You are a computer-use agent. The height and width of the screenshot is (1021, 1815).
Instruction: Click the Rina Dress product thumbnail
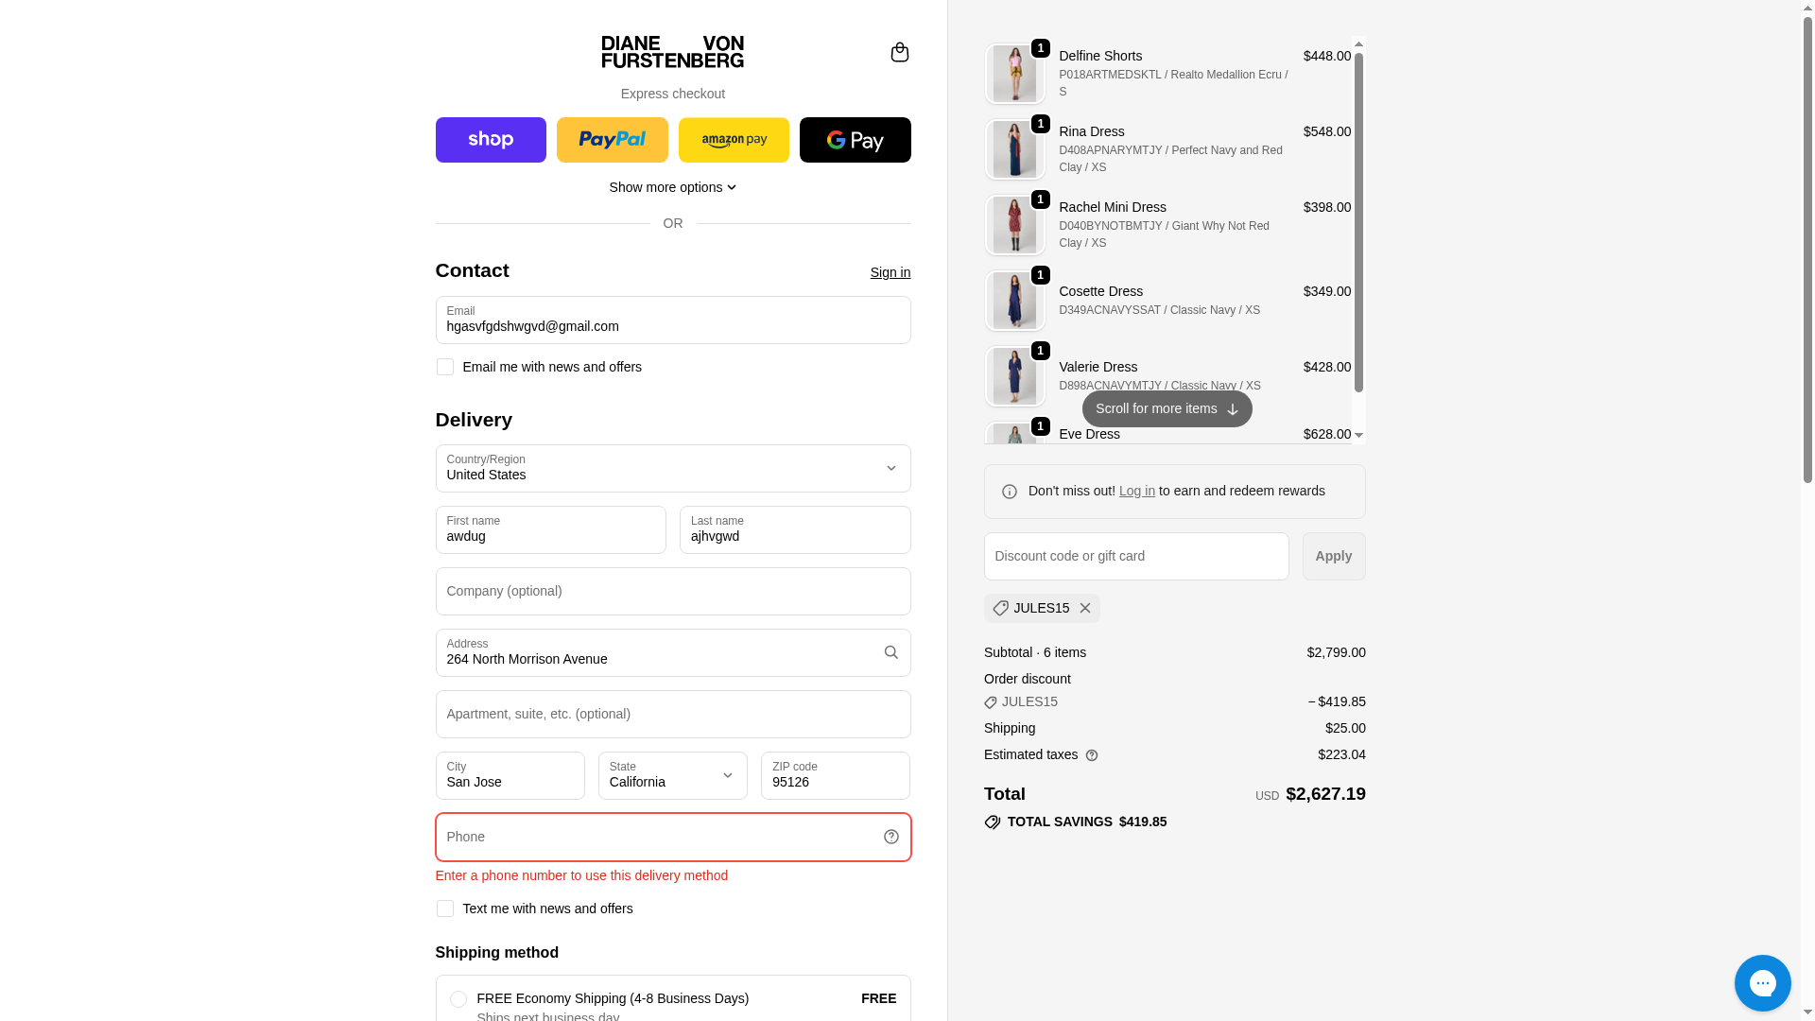point(1014,149)
